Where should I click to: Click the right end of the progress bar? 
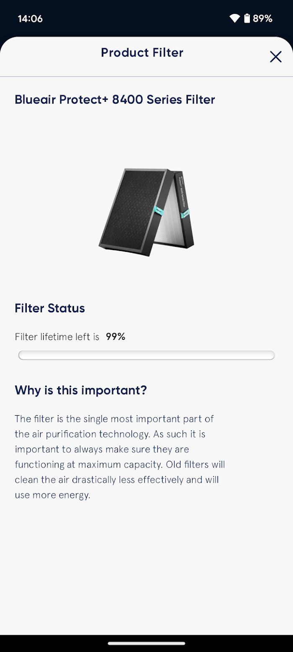point(271,355)
